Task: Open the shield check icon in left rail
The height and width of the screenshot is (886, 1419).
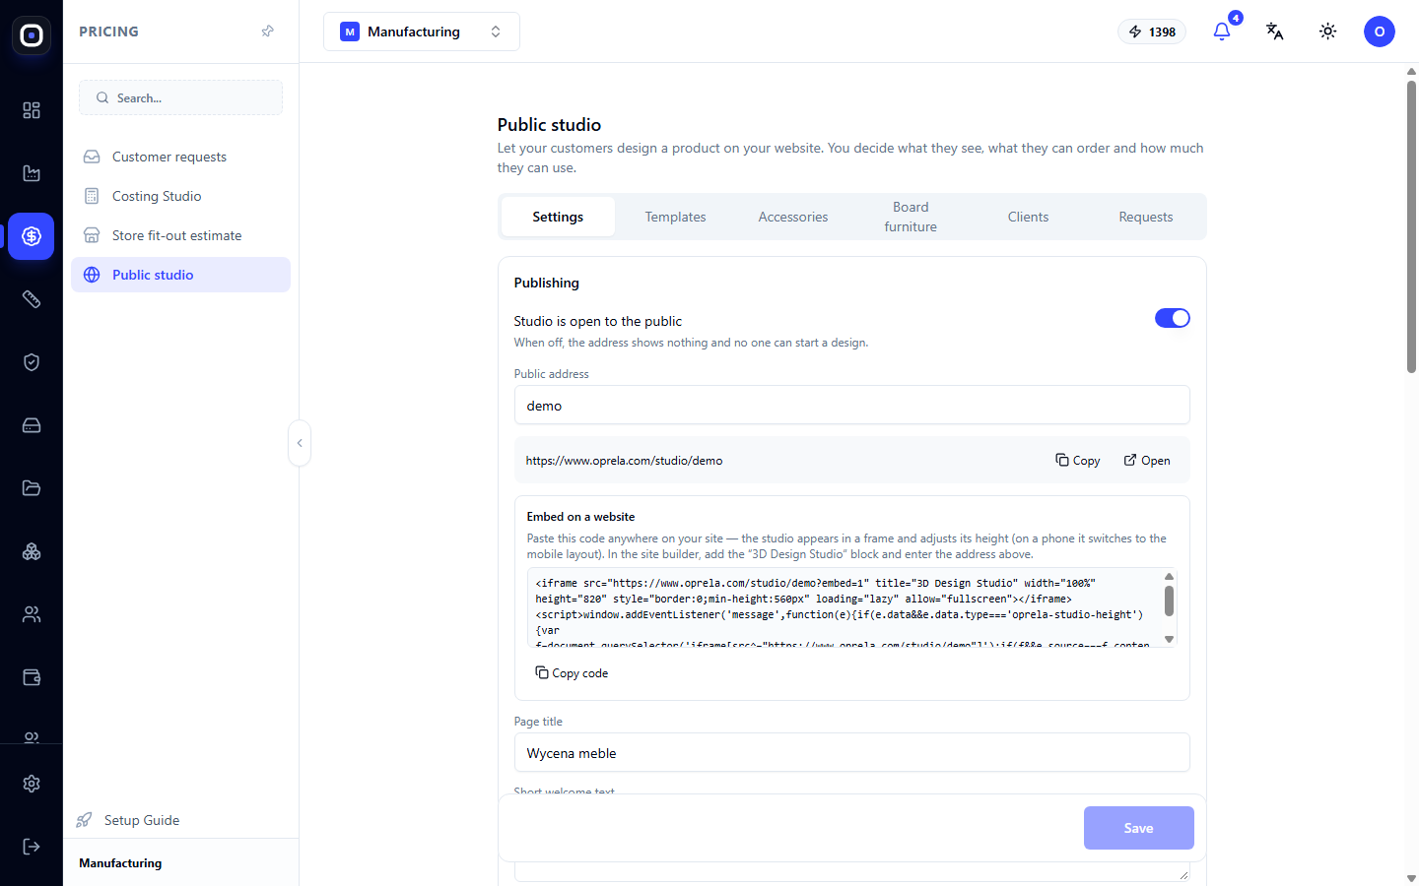Action: pyautogui.click(x=32, y=362)
